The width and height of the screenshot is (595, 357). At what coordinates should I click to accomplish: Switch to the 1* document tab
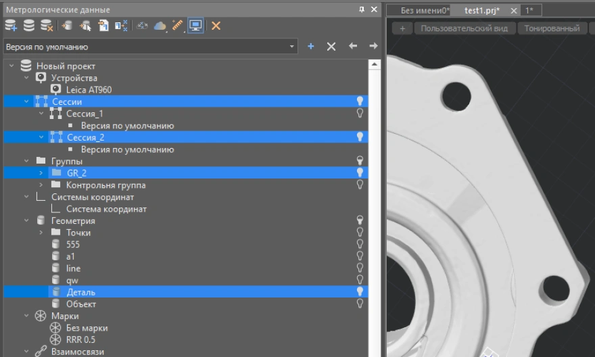529,11
